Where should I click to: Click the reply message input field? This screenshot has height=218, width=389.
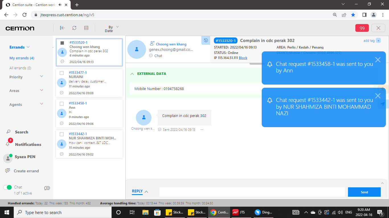click(252, 192)
